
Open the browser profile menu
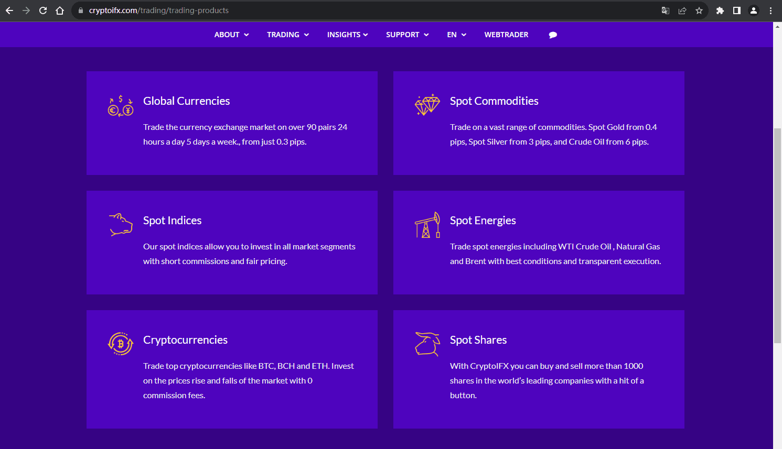[x=754, y=10]
